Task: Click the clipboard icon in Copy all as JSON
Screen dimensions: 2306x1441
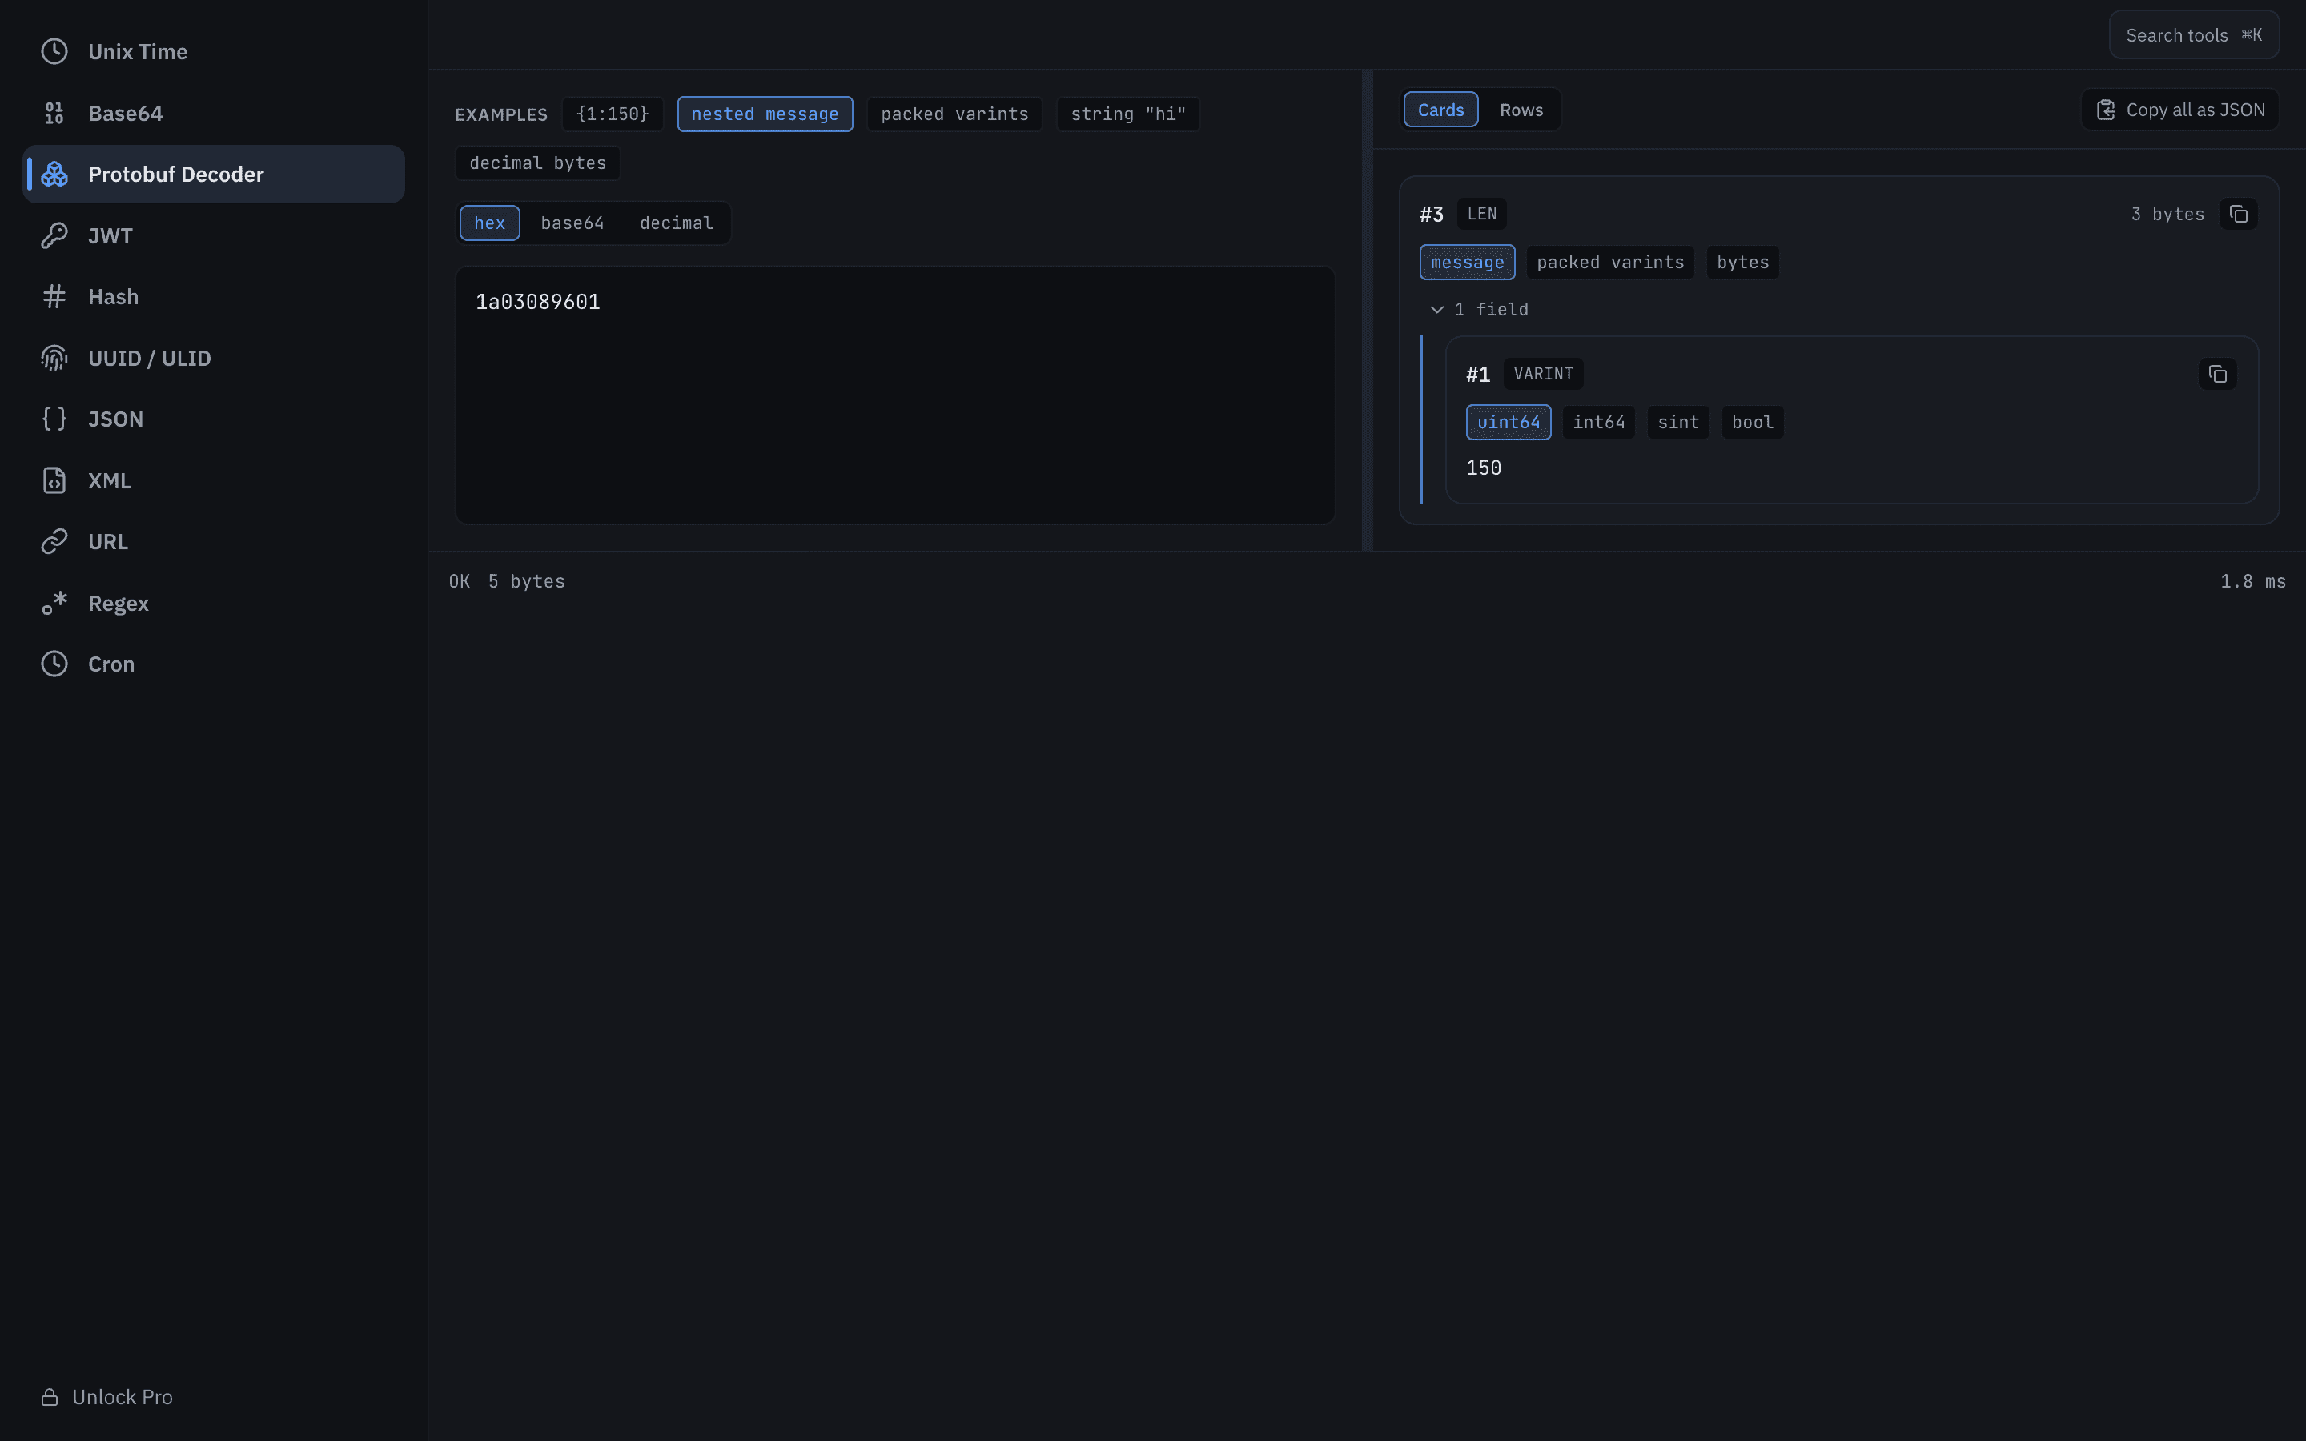Action: pos(2106,110)
